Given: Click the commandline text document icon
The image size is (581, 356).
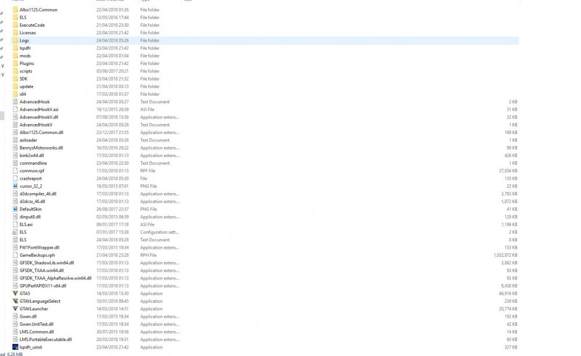Looking at the screenshot, I should coord(15,163).
